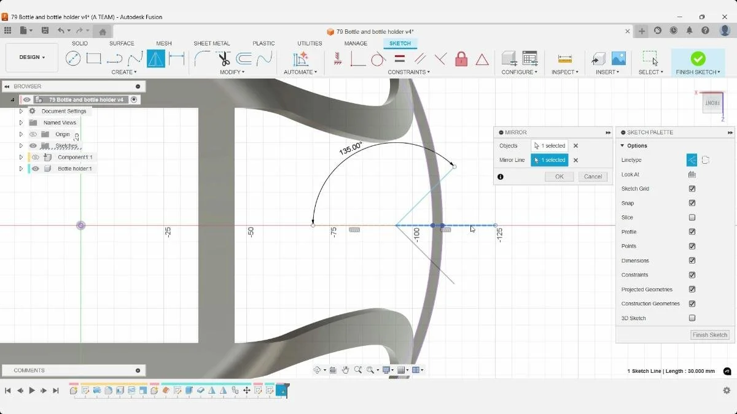Activate the Mirror tool icon
The width and height of the screenshot is (737, 414).
click(x=156, y=59)
